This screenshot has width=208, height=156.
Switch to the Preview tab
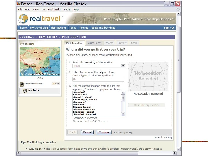coord(122,43)
